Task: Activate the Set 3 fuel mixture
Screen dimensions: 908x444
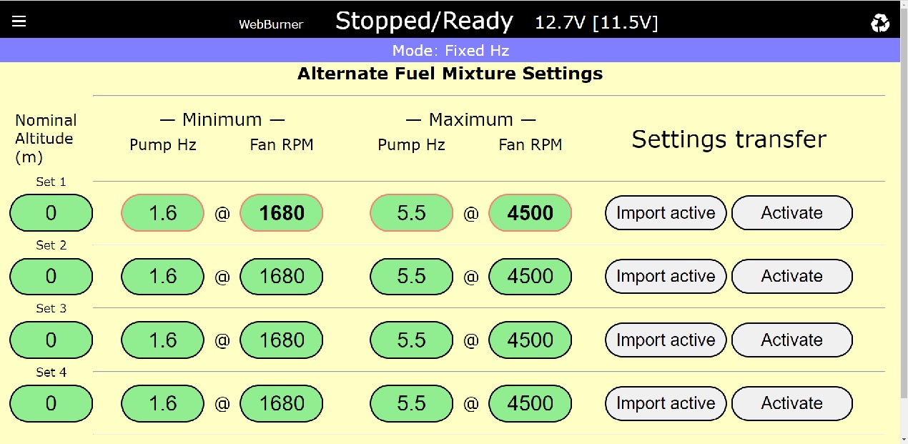Action: pyautogui.click(x=791, y=340)
